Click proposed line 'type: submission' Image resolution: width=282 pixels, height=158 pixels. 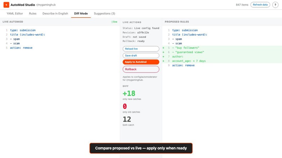(185, 30)
